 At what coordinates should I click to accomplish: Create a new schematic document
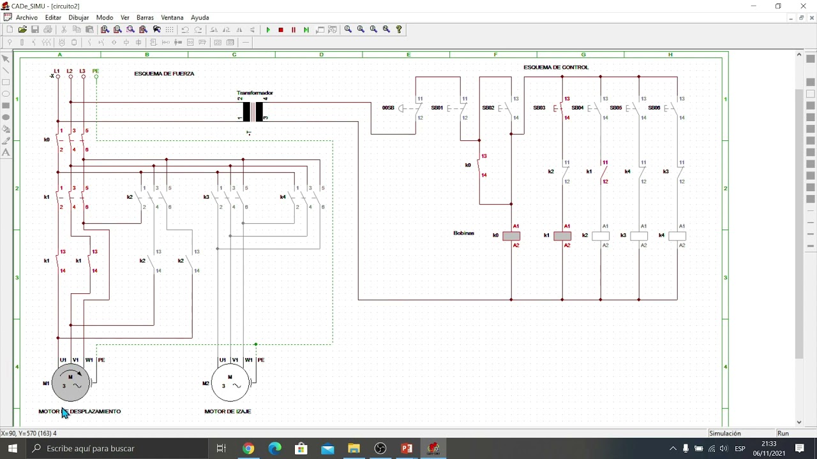[x=10, y=29]
